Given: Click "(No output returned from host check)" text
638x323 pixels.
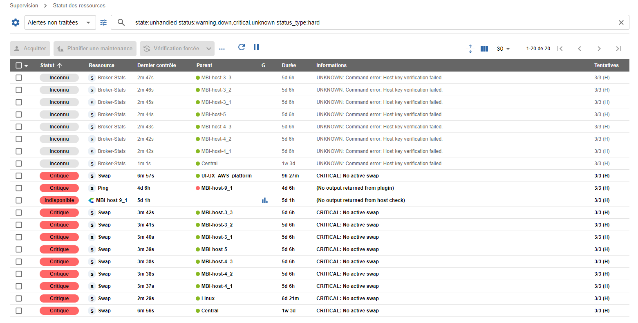Looking at the screenshot, I should point(360,200).
